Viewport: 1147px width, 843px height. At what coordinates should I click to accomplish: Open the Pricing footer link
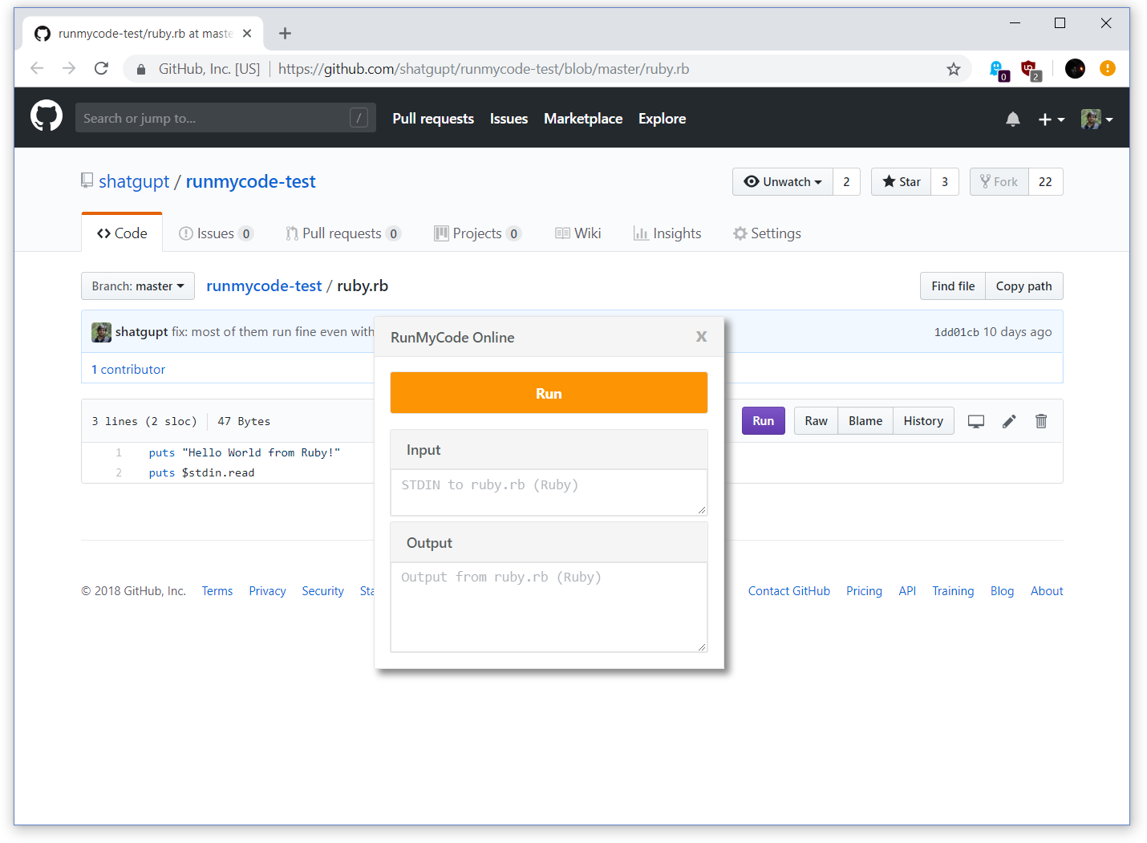tap(864, 591)
